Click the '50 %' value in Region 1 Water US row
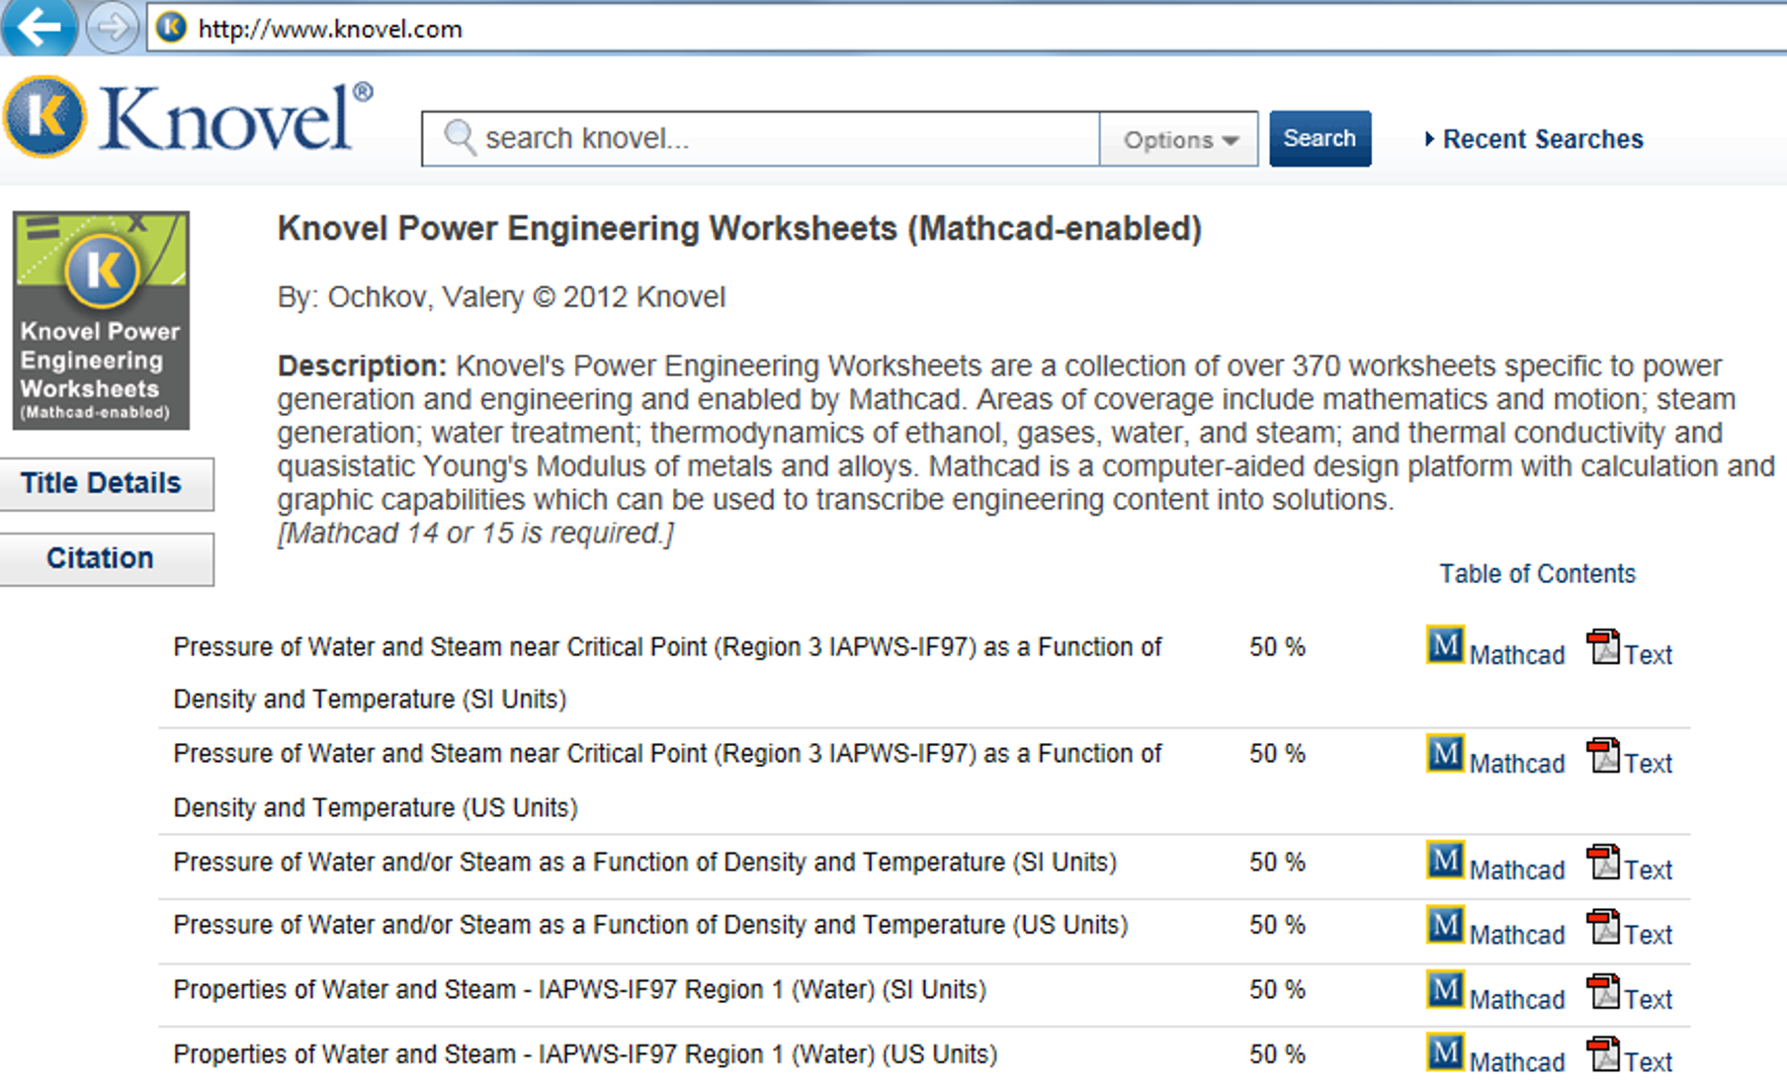The image size is (1787, 1083). pyautogui.click(x=1277, y=1054)
